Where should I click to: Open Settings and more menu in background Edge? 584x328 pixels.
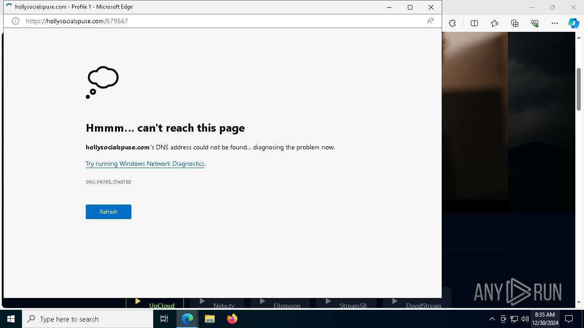click(555, 23)
